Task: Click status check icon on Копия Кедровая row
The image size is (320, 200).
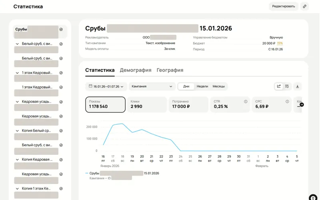Action: (61, 160)
